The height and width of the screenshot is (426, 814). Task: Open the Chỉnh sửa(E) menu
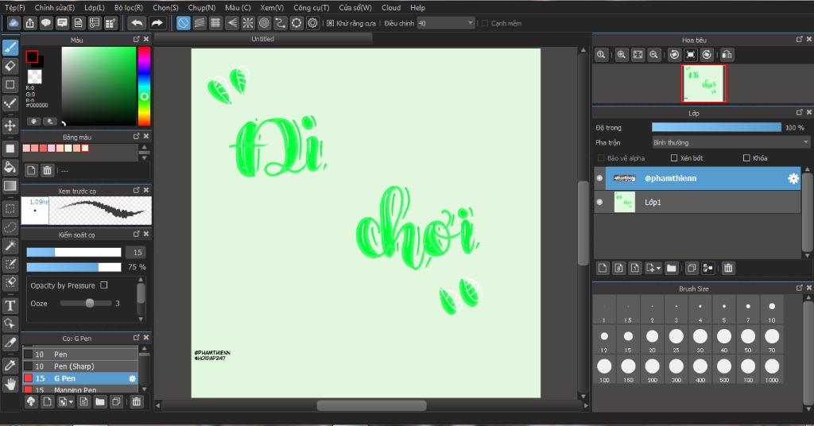pos(55,8)
